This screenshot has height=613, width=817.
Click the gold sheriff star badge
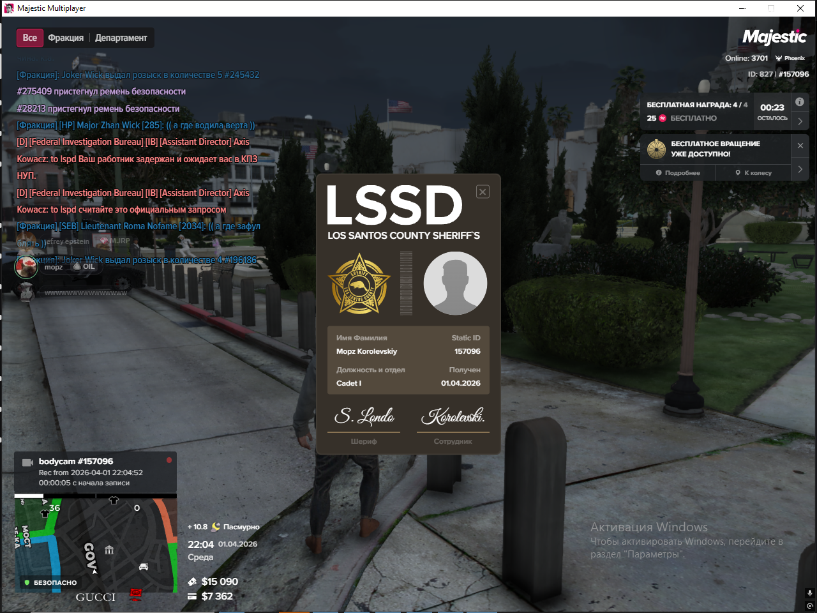coord(359,284)
